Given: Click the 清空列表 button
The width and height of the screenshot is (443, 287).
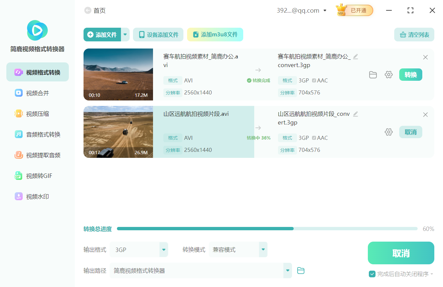Looking at the screenshot, I should pos(414,35).
